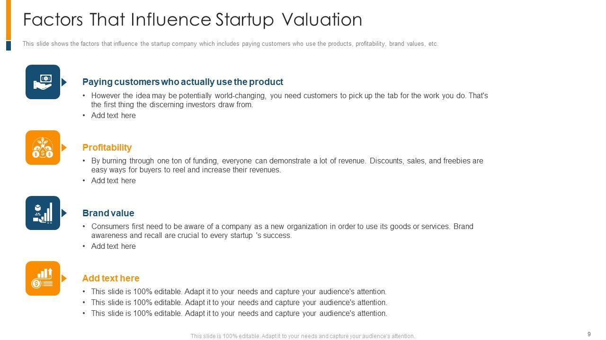Image resolution: width=606 pixels, height=340 pixels.
Task: Click the orange Add text here heading
Action: coord(111,278)
